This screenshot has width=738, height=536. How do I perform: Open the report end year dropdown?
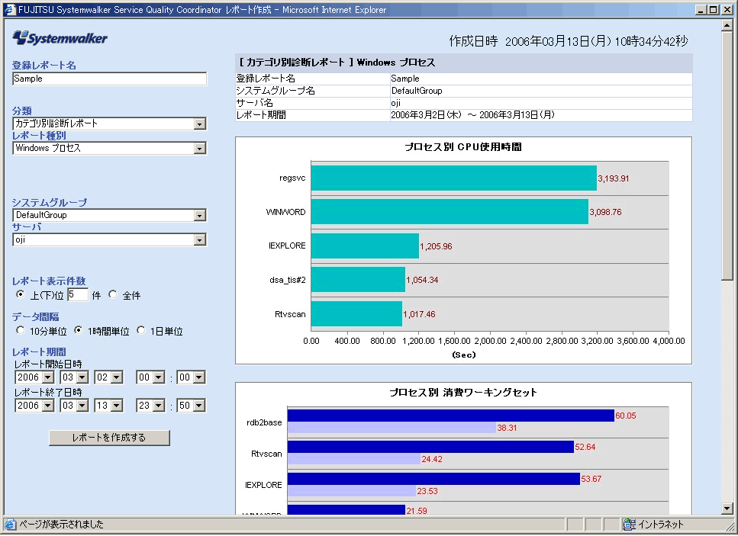click(x=34, y=406)
